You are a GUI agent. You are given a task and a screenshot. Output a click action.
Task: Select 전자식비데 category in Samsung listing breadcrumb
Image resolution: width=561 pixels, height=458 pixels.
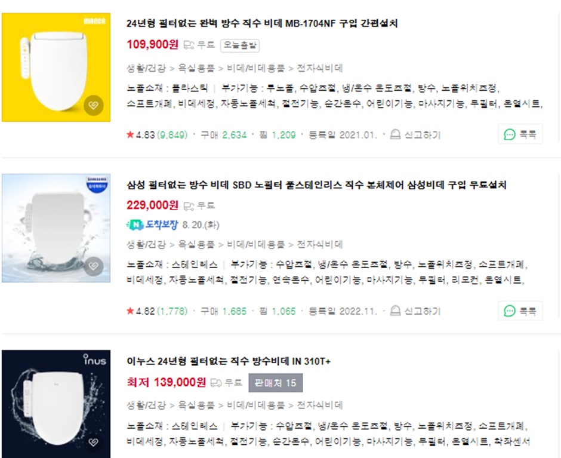tap(320, 244)
